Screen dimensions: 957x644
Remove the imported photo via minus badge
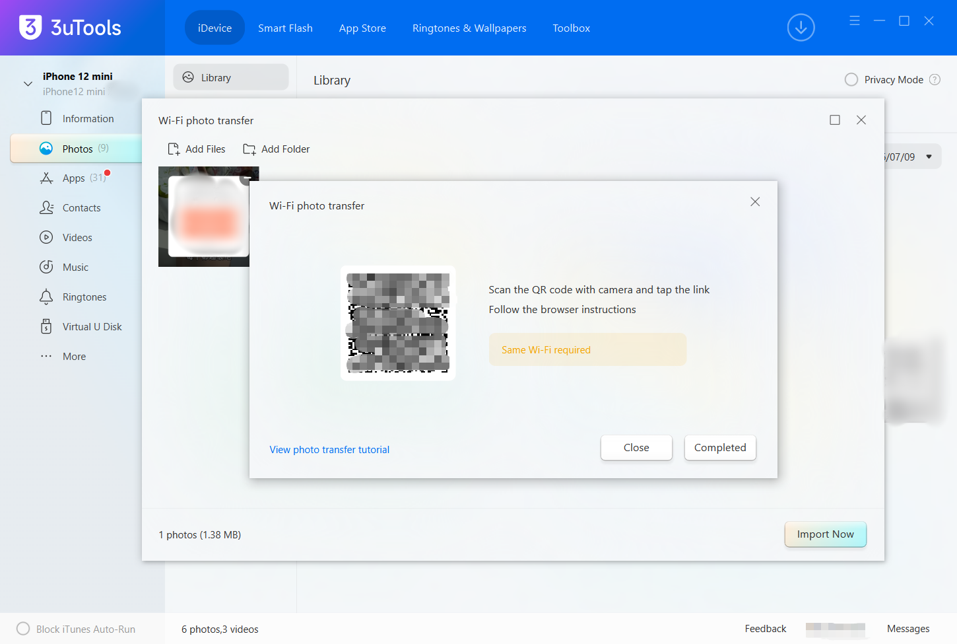[247, 178]
